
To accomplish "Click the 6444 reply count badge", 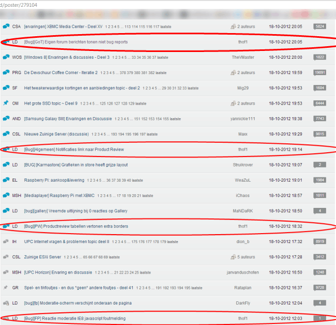I will 320,103.
